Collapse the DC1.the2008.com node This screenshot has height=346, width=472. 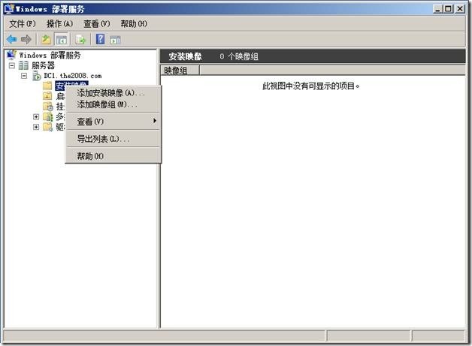[x=24, y=76]
